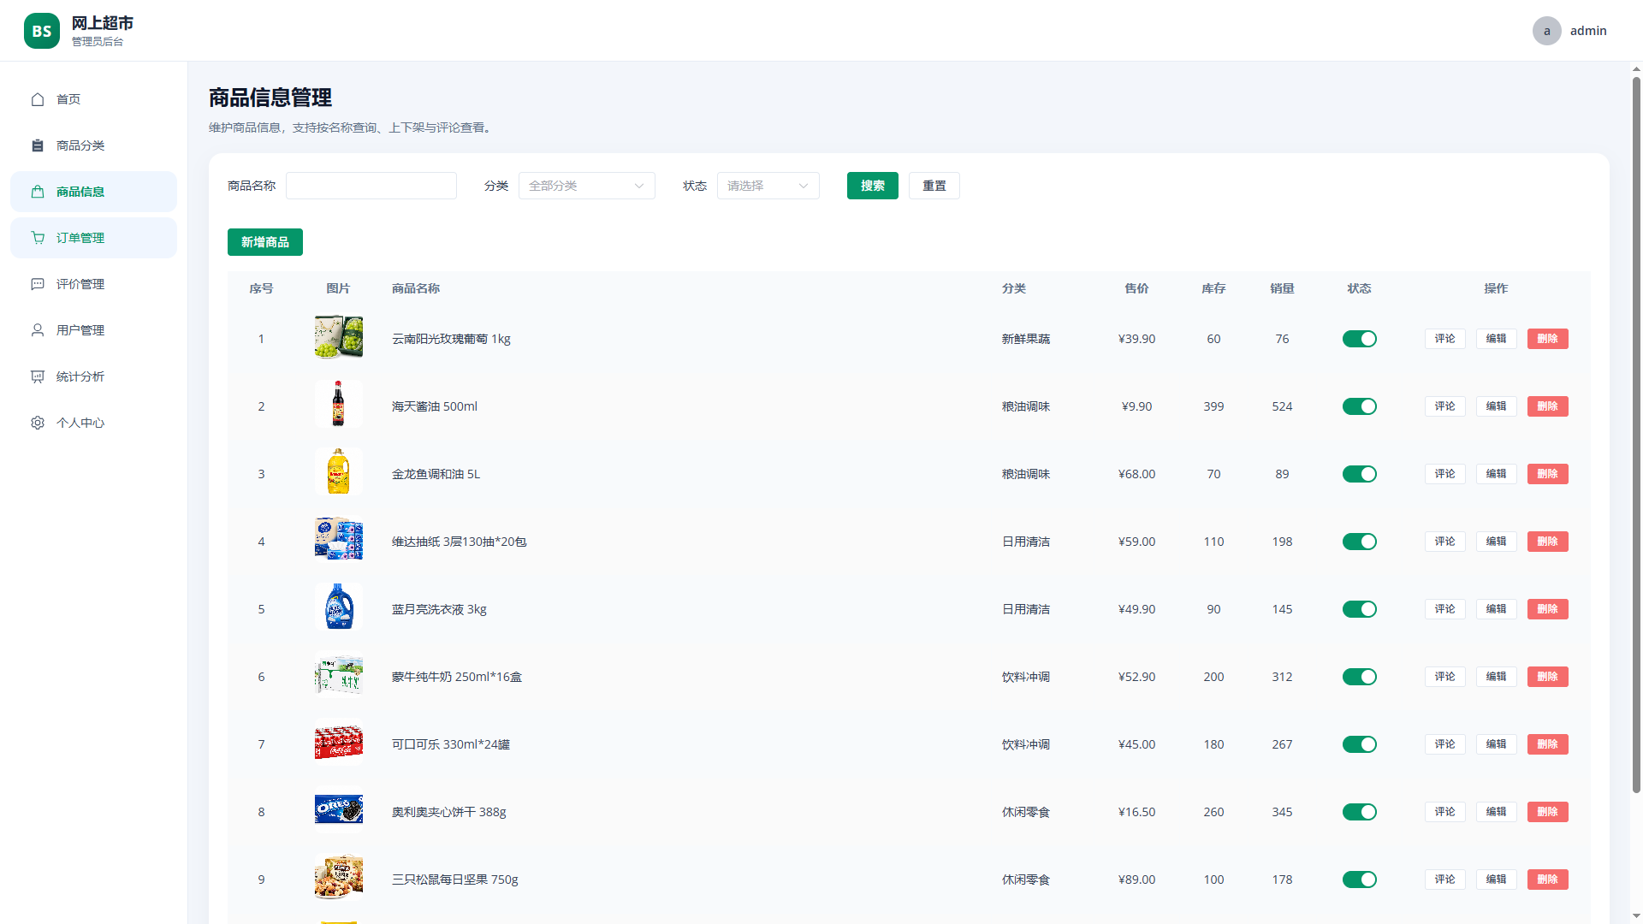Click the 维达抽纸 product thumbnail

(x=339, y=540)
